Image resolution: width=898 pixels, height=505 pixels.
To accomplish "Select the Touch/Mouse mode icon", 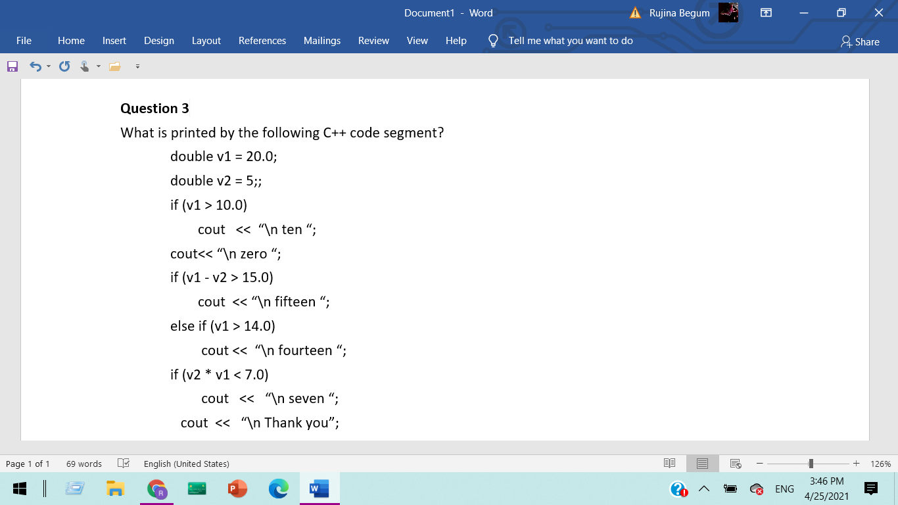I will click(85, 66).
